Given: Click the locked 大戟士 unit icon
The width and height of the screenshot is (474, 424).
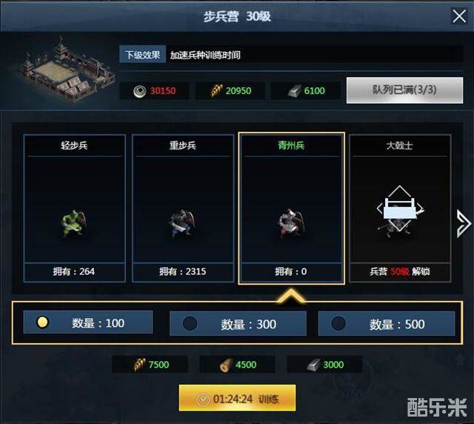Looking at the screenshot, I should pyautogui.click(x=400, y=211).
